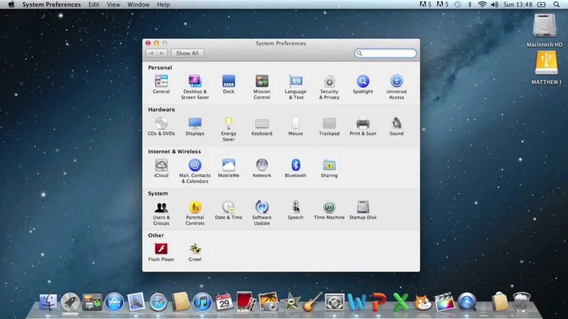Go forward with the right arrow button
568x319 pixels.
pyautogui.click(x=162, y=53)
